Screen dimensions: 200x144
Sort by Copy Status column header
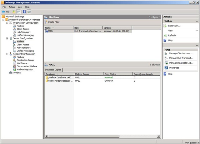click(x=118, y=74)
